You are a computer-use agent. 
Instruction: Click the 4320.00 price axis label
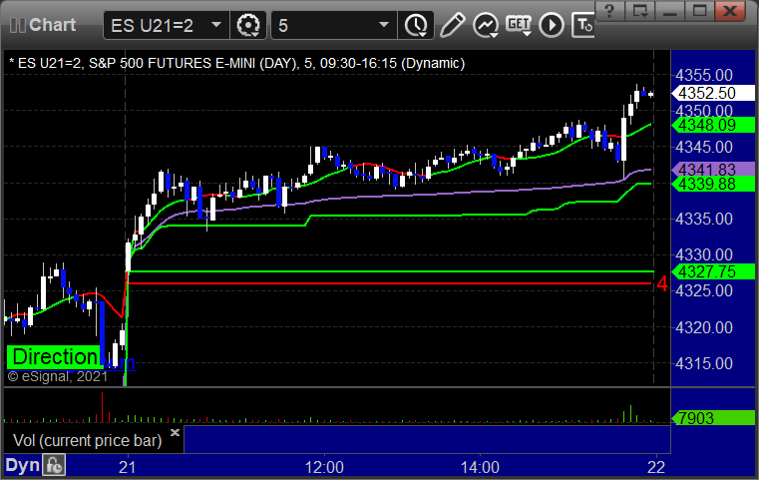point(704,327)
